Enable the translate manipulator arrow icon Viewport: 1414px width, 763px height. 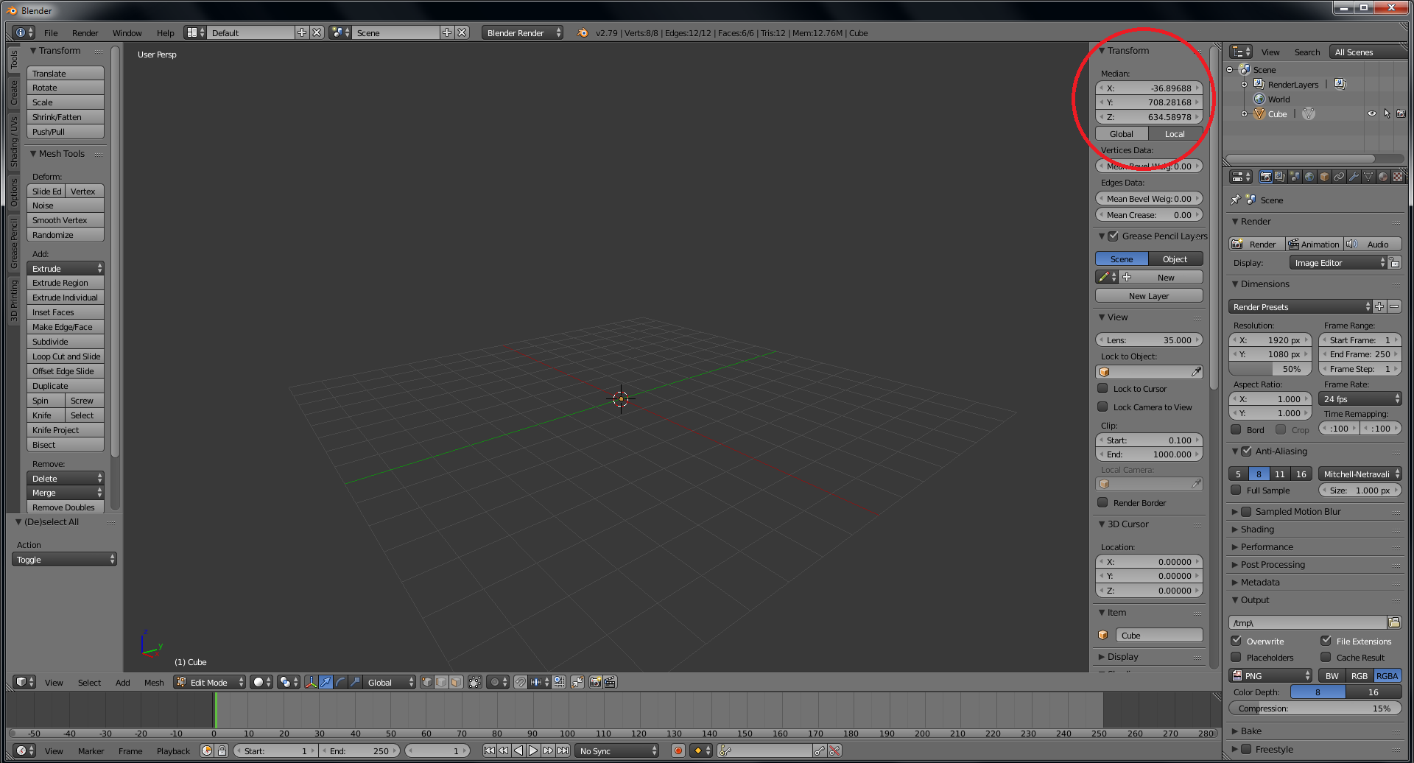click(x=326, y=682)
